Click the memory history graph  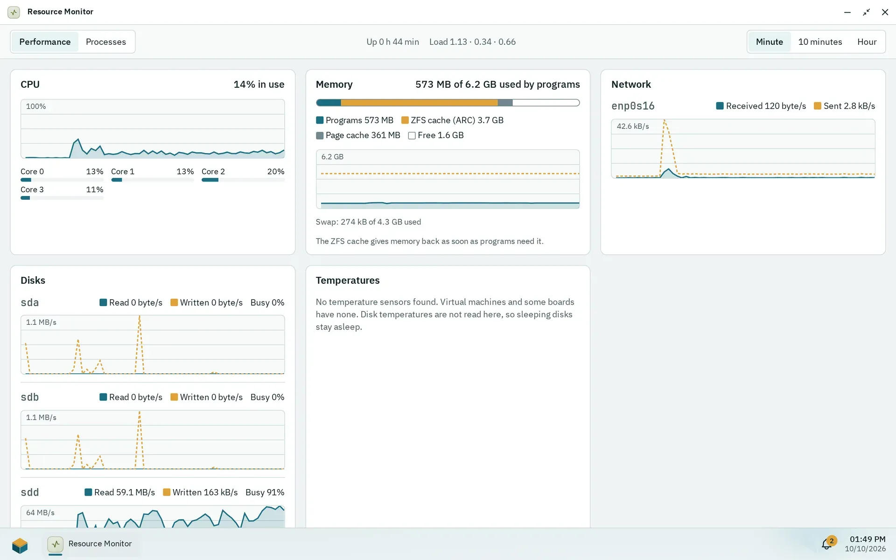[x=448, y=179]
